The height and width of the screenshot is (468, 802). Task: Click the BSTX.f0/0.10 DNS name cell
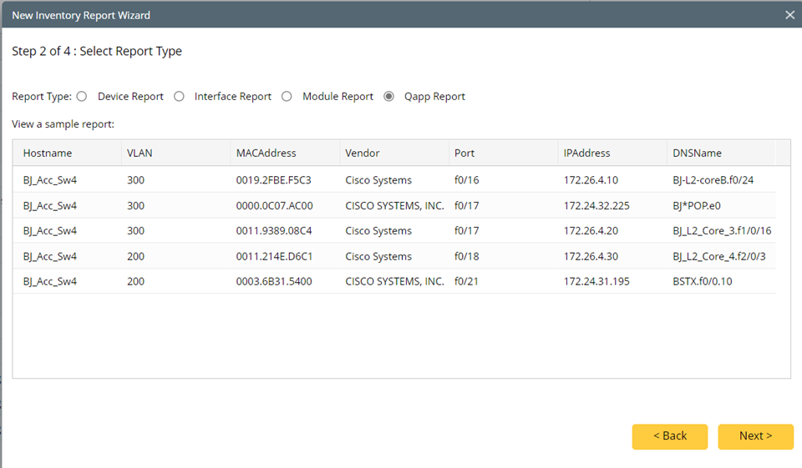coord(702,282)
